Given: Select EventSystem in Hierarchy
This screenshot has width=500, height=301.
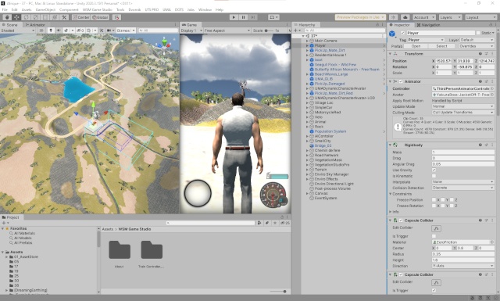Looking at the screenshot, I should pyautogui.click(x=326, y=198).
